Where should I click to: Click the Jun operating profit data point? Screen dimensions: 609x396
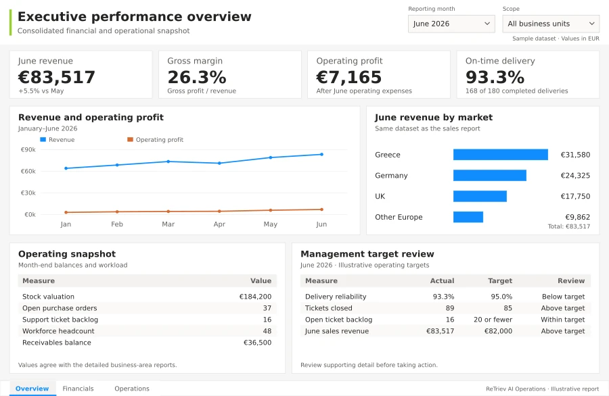(321, 209)
